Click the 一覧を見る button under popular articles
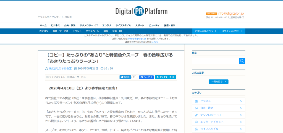Viewport: 283px width, 133px height. [218, 82]
